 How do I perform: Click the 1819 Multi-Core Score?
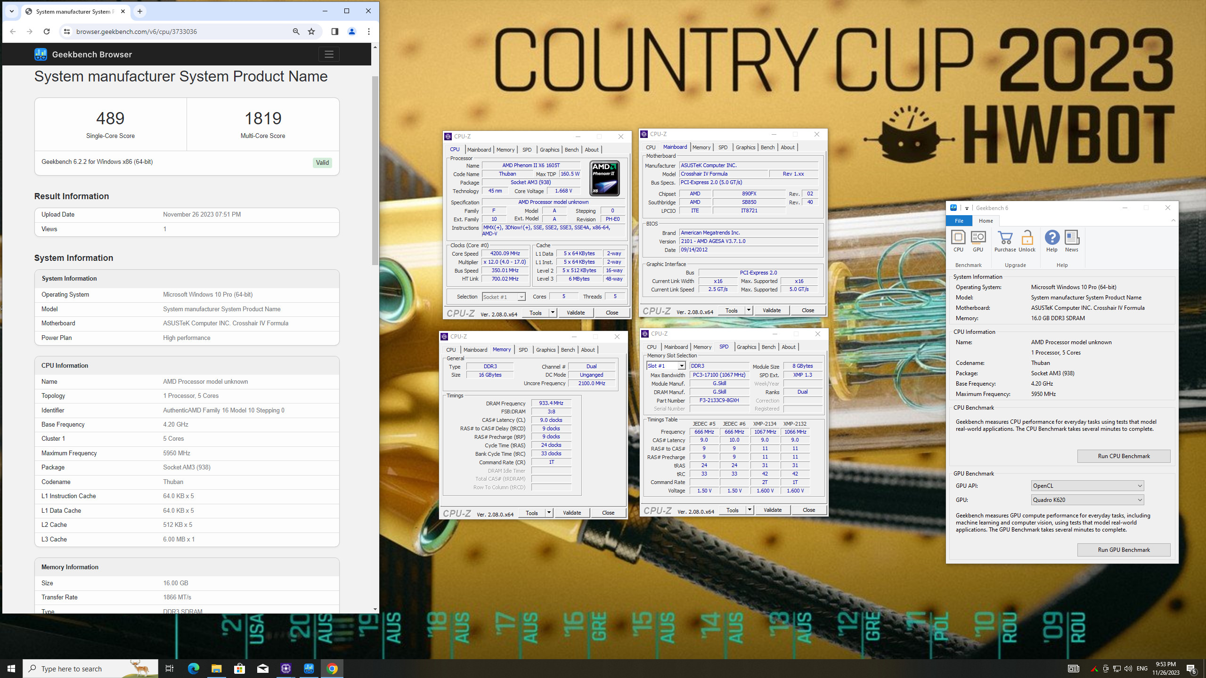click(263, 118)
